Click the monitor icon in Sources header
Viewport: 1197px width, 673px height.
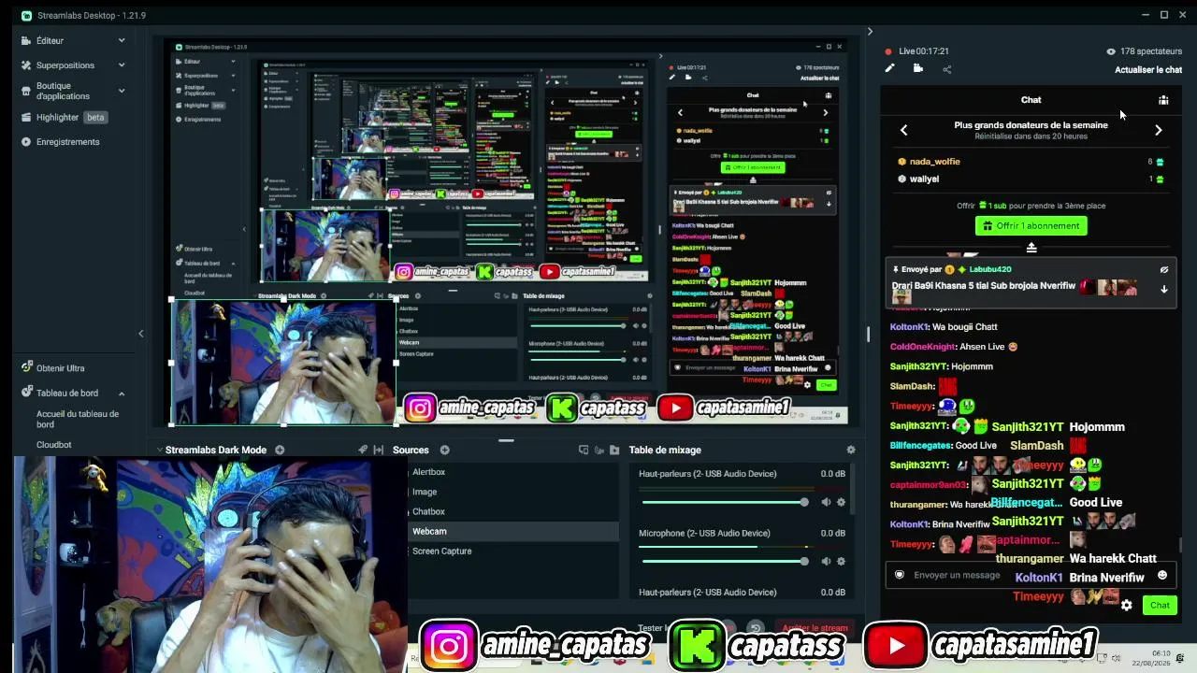pyautogui.click(x=584, y=451)
